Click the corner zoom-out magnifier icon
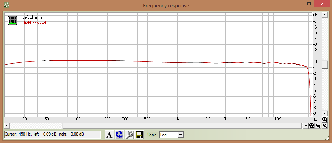Image resolution: width=332 pixels, height=143 pixels. pos(325,125)
